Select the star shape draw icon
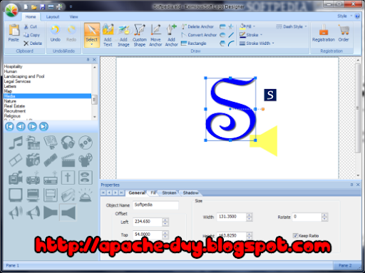 pyautogui.click(x=231, y=26)
